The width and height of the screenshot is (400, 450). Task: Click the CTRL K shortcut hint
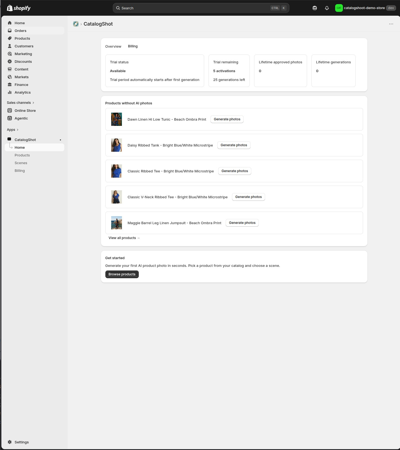[279, 8]
